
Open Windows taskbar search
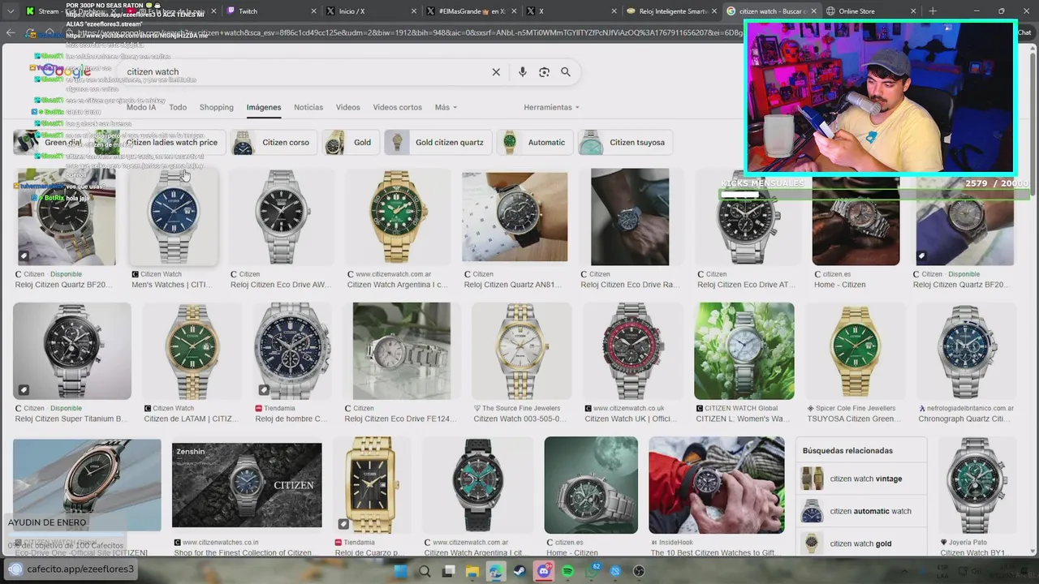coord(425,571)
